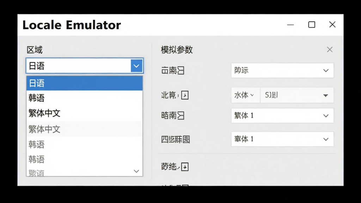Click the boxed plus icon below the divider
Viewport: 361px width, 203px height.
[x=185, y=167]
